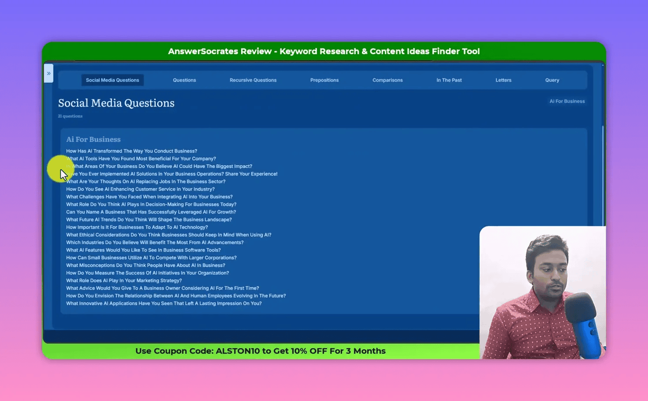This screenshot has height=401, width=648.
Task: Click the Ai For Business tag button
Action: tap(567, 101)
